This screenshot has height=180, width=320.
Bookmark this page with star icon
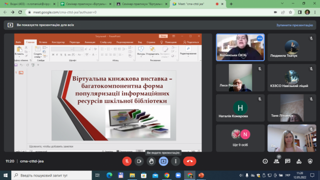(290, 12)
